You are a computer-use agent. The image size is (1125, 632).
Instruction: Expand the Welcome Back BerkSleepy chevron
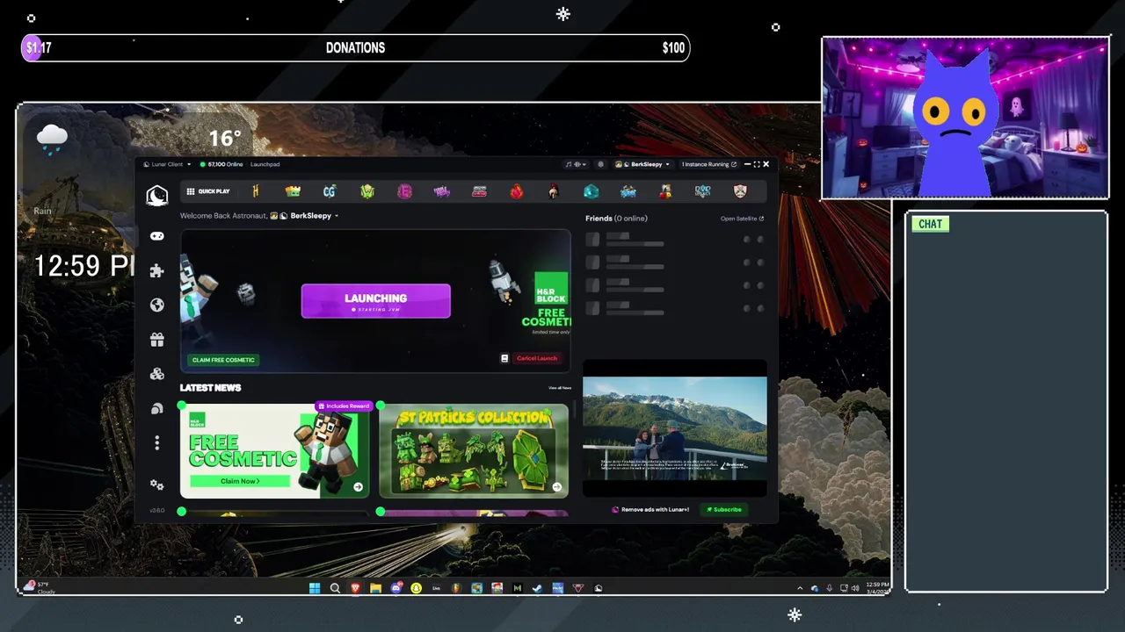tap(337, 216)
